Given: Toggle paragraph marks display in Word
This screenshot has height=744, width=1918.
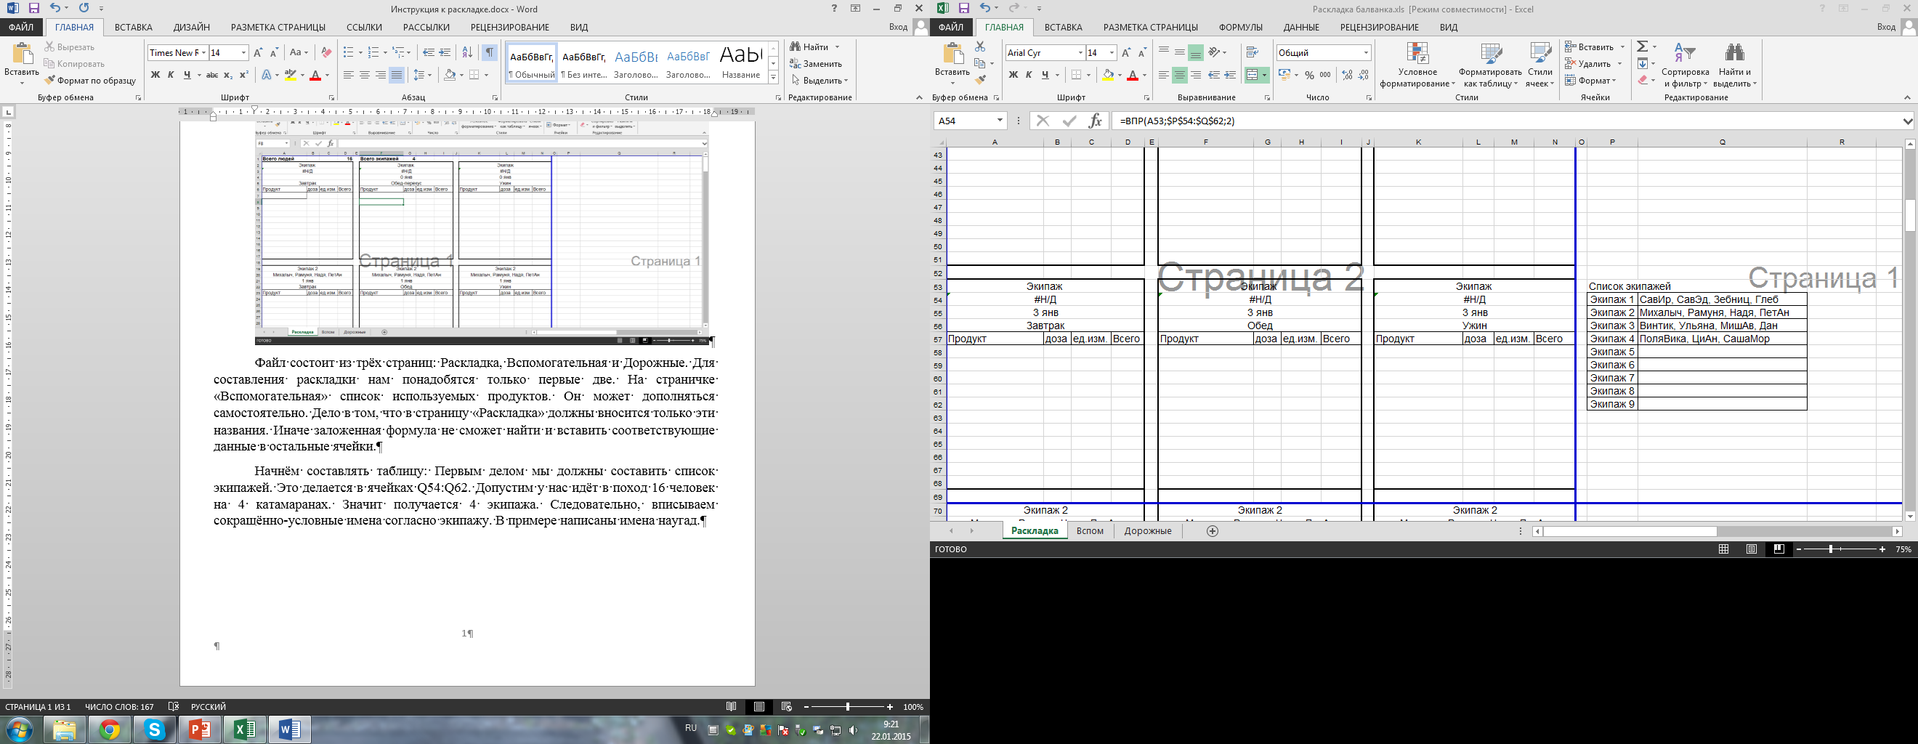Looking at the screenshot, I should (489, 52).
